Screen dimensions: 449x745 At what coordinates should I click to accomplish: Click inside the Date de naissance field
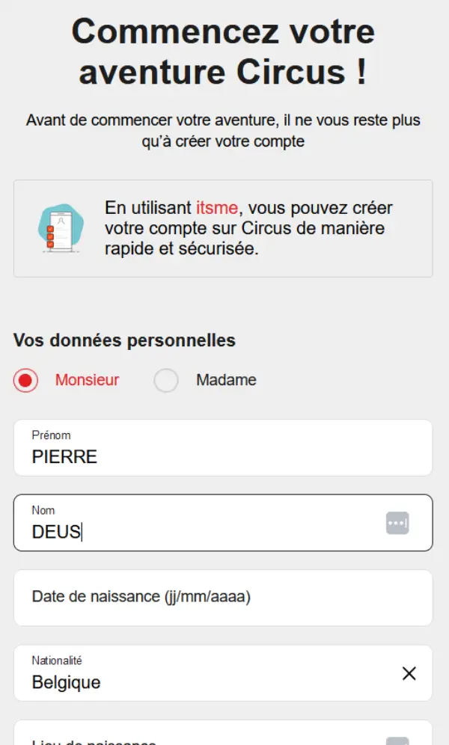(x=187, y=597)
